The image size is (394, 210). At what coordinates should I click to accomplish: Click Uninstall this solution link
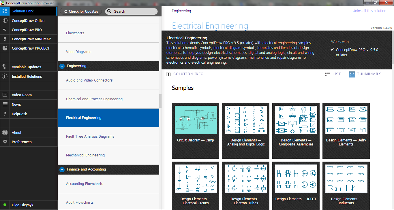point(369,11)
